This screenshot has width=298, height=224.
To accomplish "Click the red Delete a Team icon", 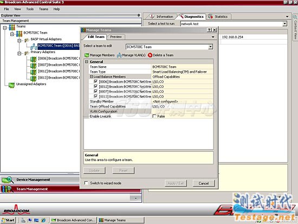I will [150, 55].
